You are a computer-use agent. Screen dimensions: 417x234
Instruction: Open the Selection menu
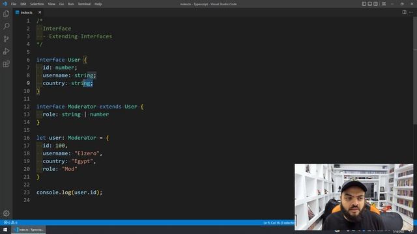pyautogui.click(x=37, y=4)
